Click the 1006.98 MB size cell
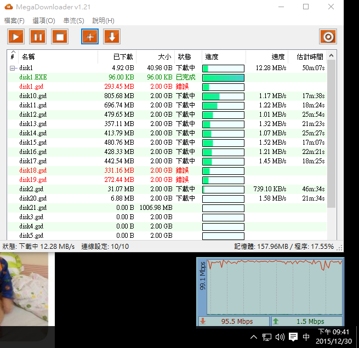This screenshot has height=348, width=359. tap(156, 208)
